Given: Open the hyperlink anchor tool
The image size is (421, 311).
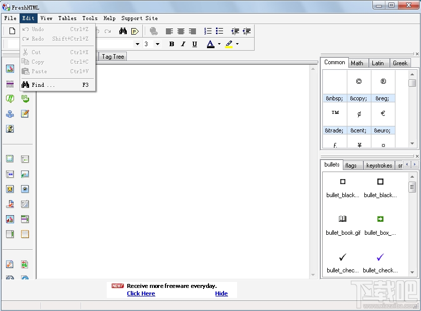Looking at the screenshot, I should click(10, 114).
